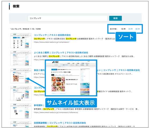Open the 技術関連情報 | コンプレッサ result title
This screenshot has height=128, width=150.
point(60,123)
